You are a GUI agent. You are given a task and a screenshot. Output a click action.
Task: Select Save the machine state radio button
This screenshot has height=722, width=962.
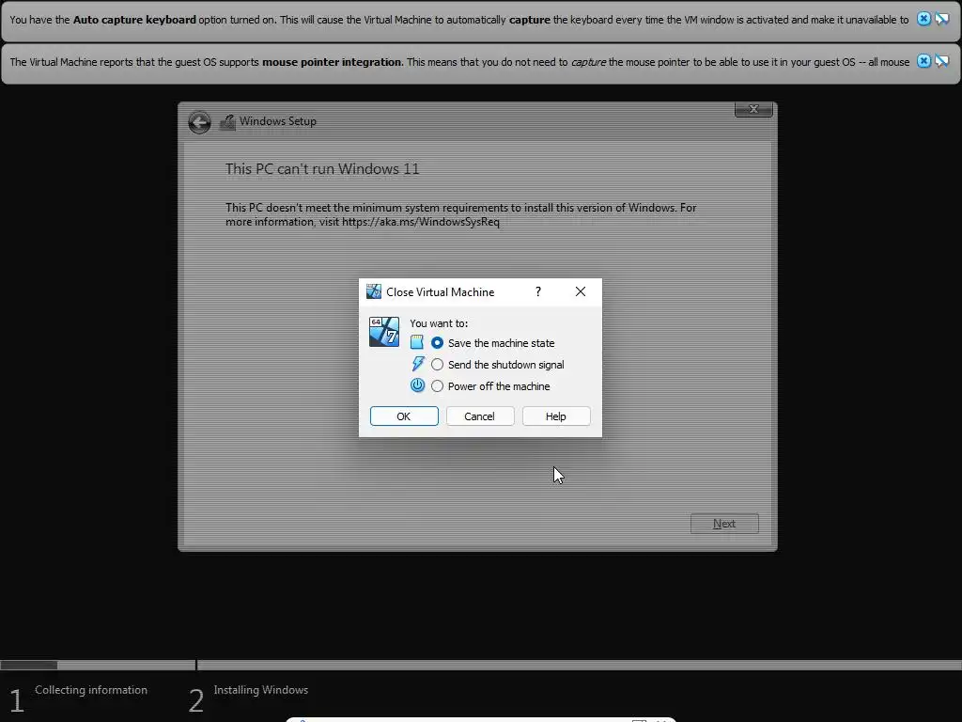coord(437,343)
